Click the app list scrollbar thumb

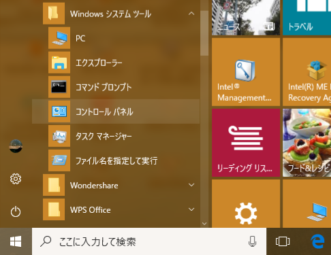pyautogui.click(x=204, y=33)
